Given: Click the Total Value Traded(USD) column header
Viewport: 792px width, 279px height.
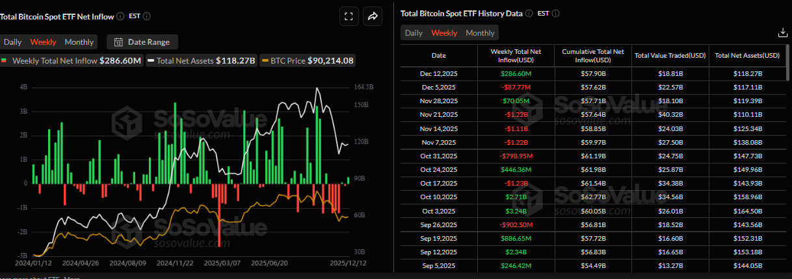Looking at the screenshot, I should [x=670, y=56].
